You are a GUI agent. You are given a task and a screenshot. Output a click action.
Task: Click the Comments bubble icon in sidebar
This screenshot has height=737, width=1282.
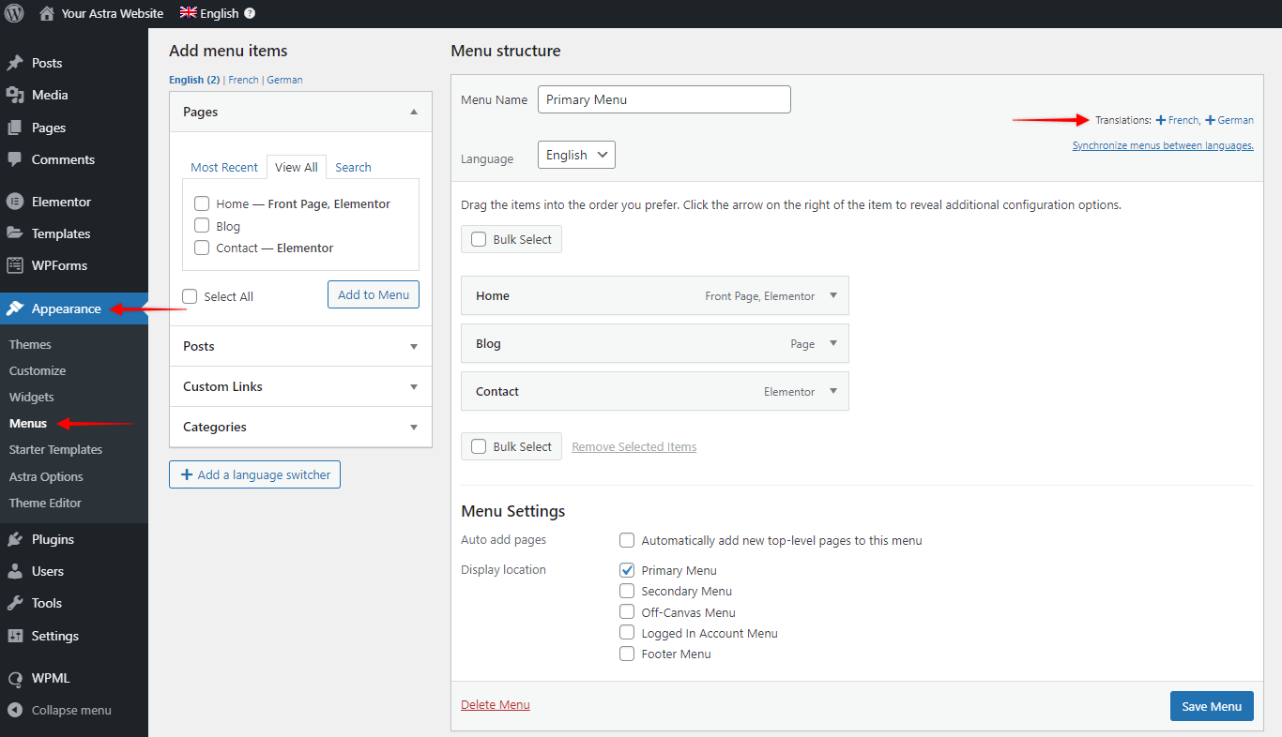coord(15,159)
